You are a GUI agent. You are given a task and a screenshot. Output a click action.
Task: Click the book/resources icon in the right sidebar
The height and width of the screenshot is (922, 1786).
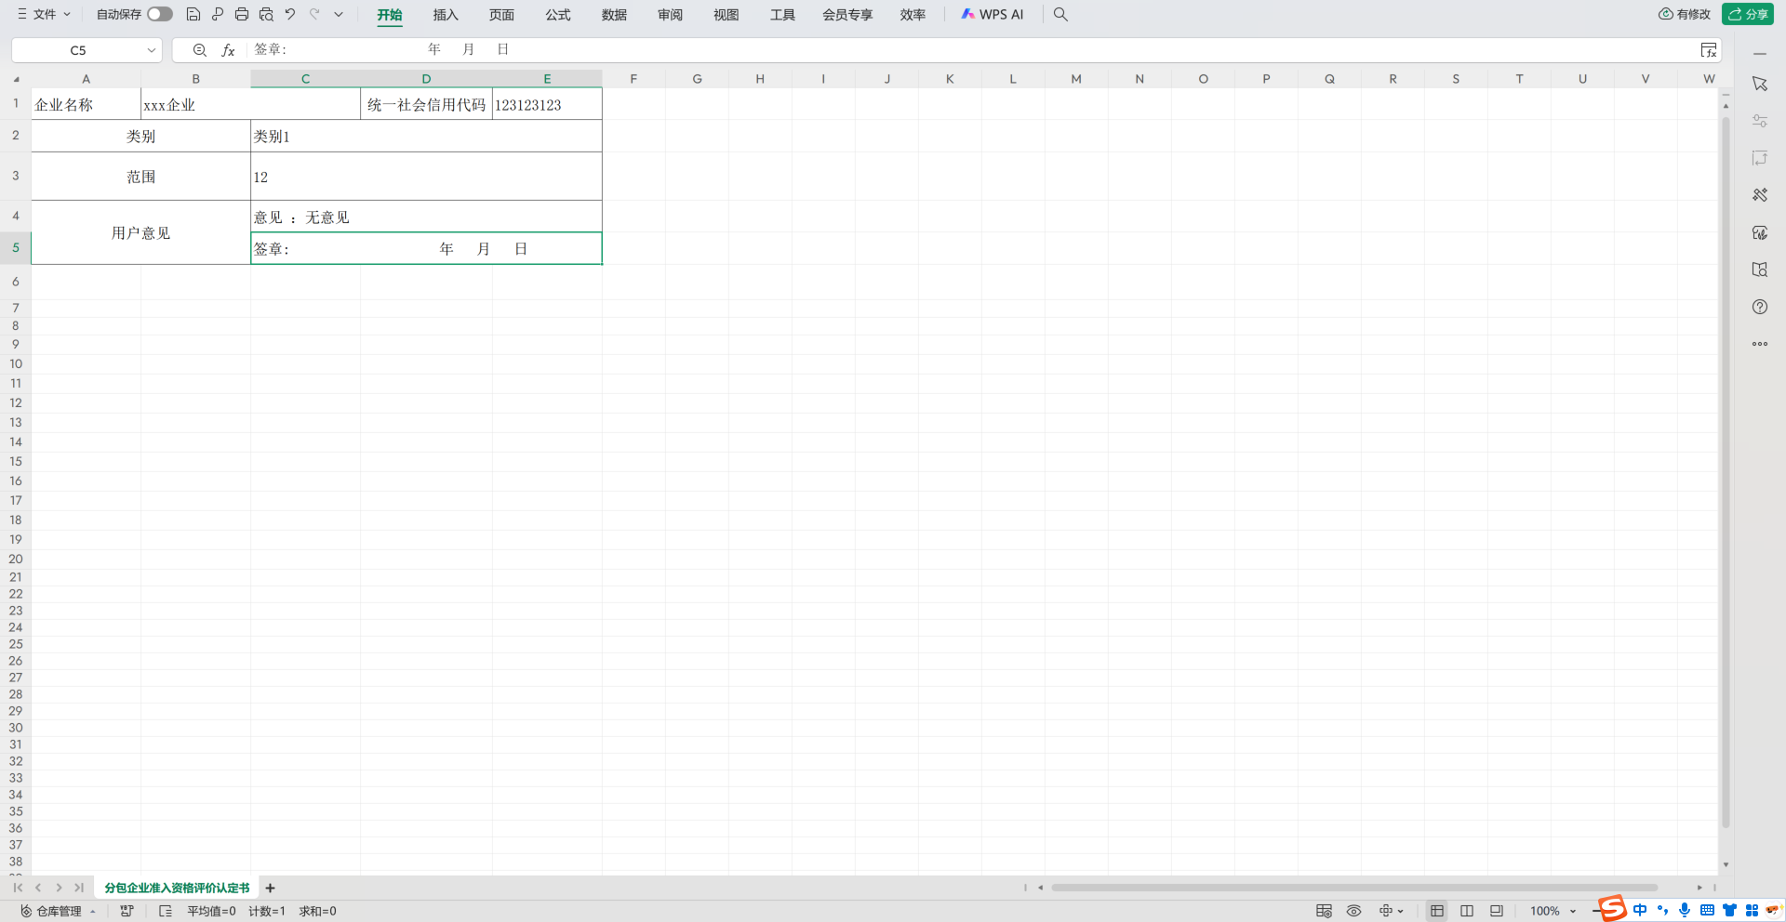(1760, 270)
